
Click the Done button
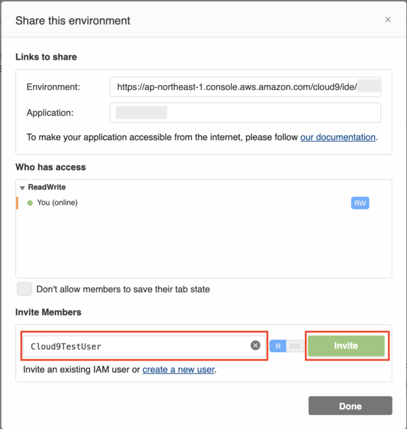click(x=350, y=406)
